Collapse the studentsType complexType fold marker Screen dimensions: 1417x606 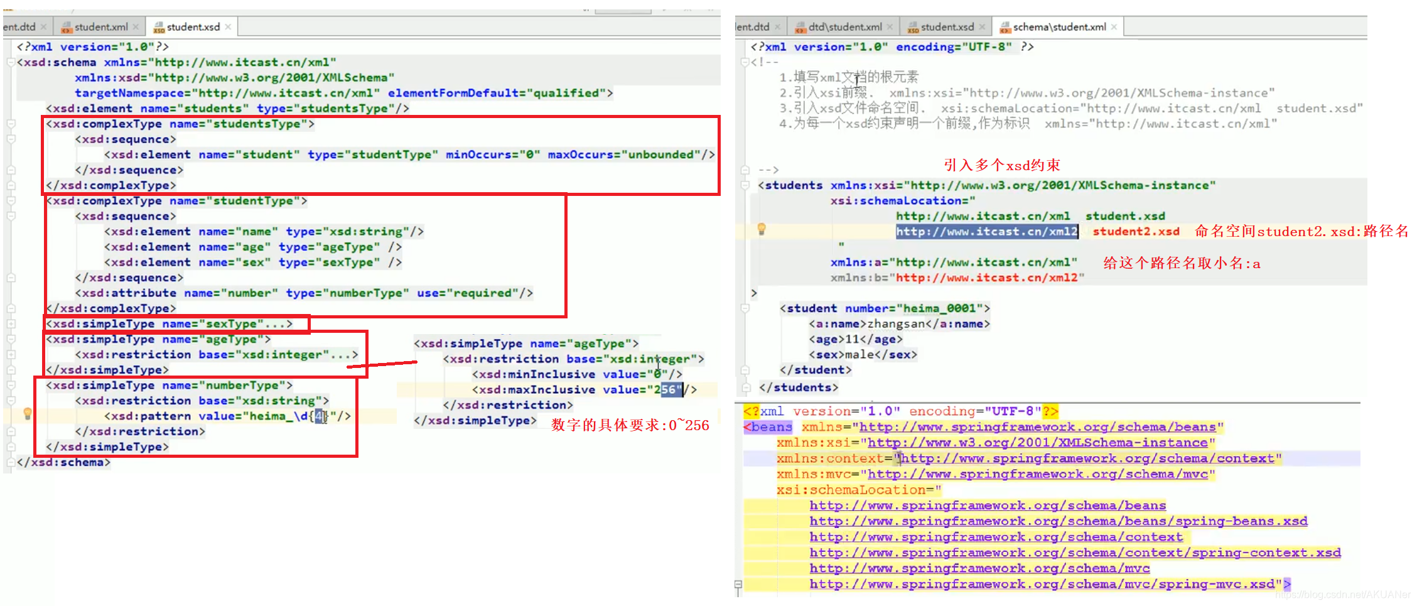[x=11, y=124]
